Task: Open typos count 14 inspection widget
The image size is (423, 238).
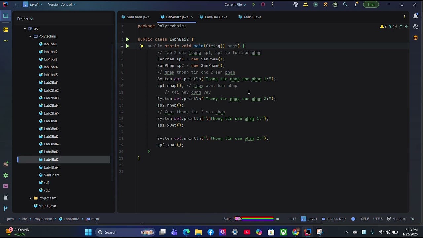Action: pyautogui.click(x=393, y=26)
